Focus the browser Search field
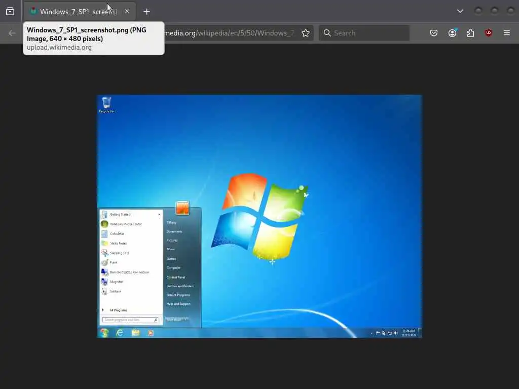The height and width of the screenshot is (389, 519). pyautogui.click(x=364, y=33)
